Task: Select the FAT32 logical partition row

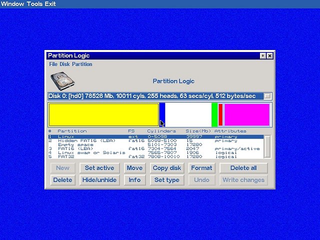Action: [156, 156]
